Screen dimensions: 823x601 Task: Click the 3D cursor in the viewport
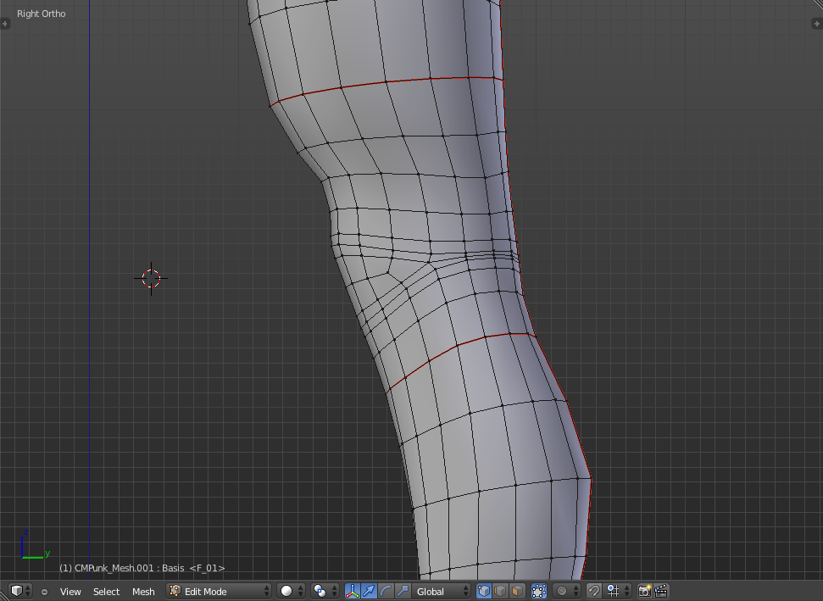tap(151, 279)
